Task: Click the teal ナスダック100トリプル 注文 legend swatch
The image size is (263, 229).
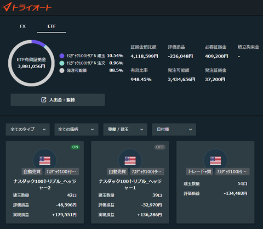Action: (62, 63)
